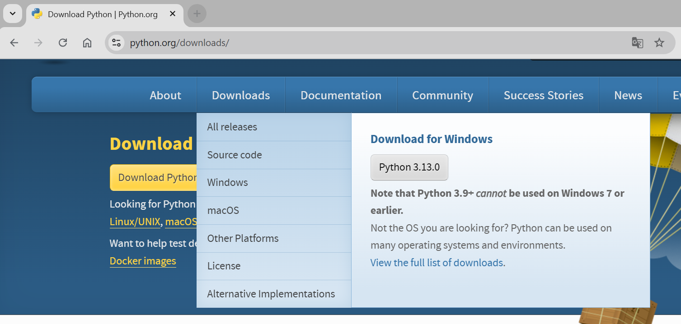Bookmark the page using the star icon
Image resolution: width=681 pixels, height=324 pixels.
pos(659,42)
